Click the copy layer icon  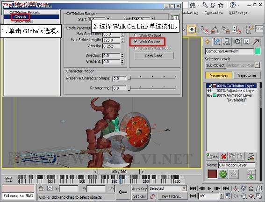(x=232, y=157)
